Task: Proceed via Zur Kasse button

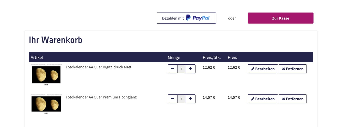Action: click(280, 18)
